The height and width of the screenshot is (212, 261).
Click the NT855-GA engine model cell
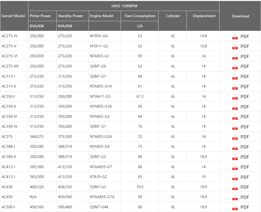[104, 36]
